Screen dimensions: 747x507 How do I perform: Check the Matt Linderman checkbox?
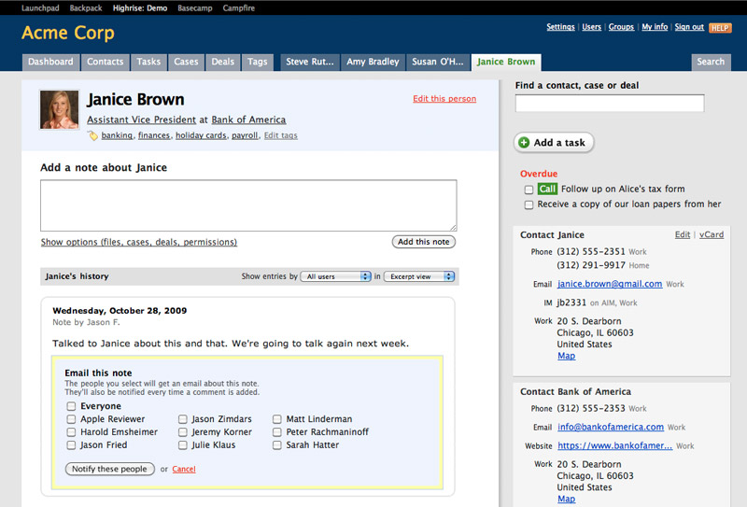coord(276,419)
